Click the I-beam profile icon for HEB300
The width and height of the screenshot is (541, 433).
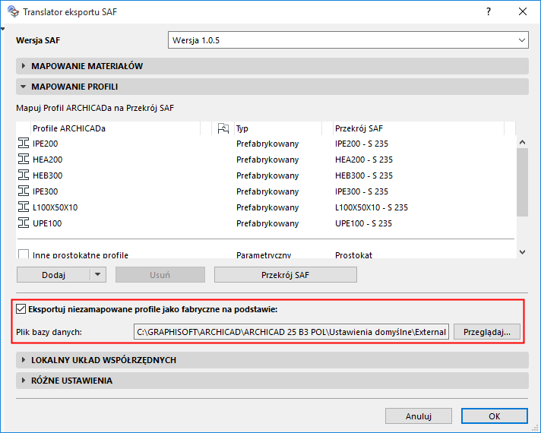[x=24, y=175]
